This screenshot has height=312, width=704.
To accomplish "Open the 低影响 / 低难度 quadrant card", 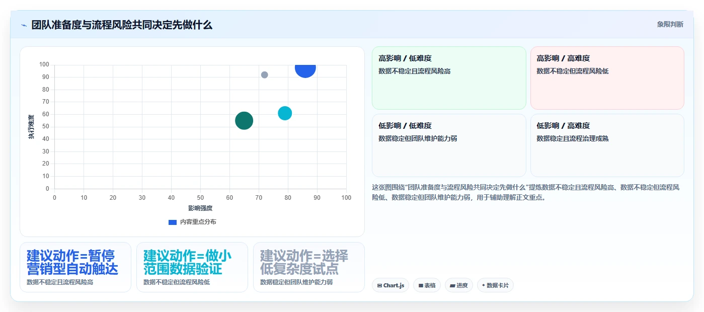I will coord(449,145).
